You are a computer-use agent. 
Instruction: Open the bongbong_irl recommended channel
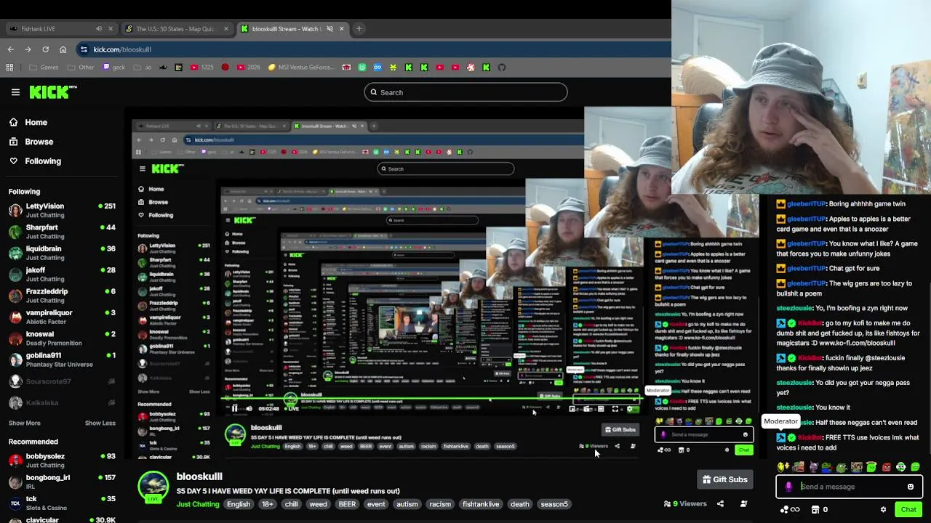tap(62, 482)
